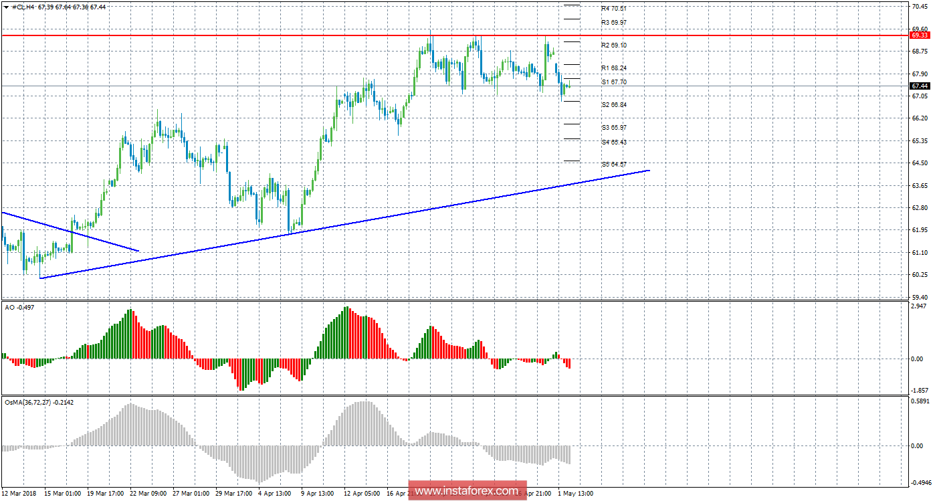Click the AO -0.497 indicator label
The image size is (935, 501).
click(18, 306)
